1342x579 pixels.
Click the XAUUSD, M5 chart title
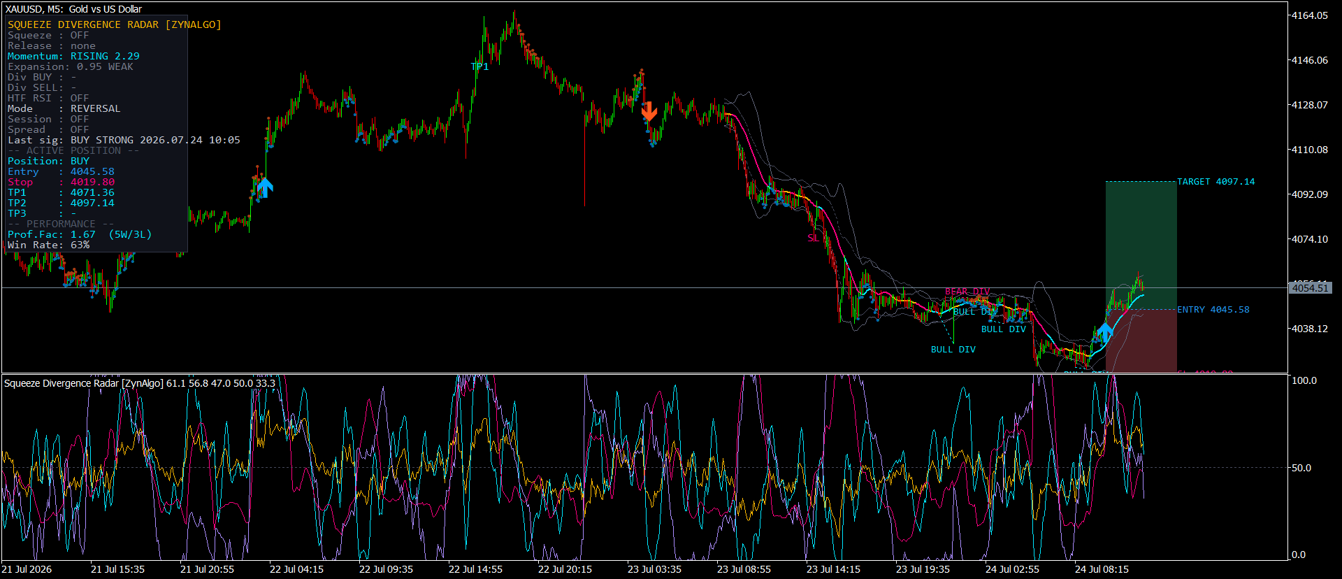click(73, 9)
